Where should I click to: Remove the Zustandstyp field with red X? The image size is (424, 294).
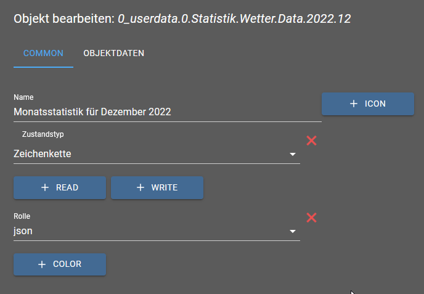pos(312,141)
